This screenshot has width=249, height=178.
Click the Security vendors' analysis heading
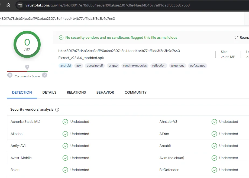coord(32,110)
